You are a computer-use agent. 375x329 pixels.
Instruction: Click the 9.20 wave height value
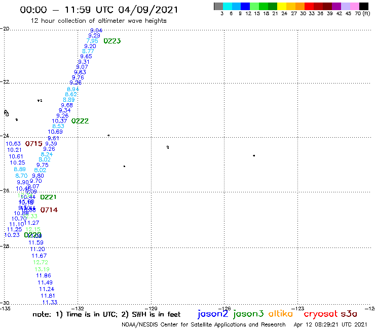(90, 46)
